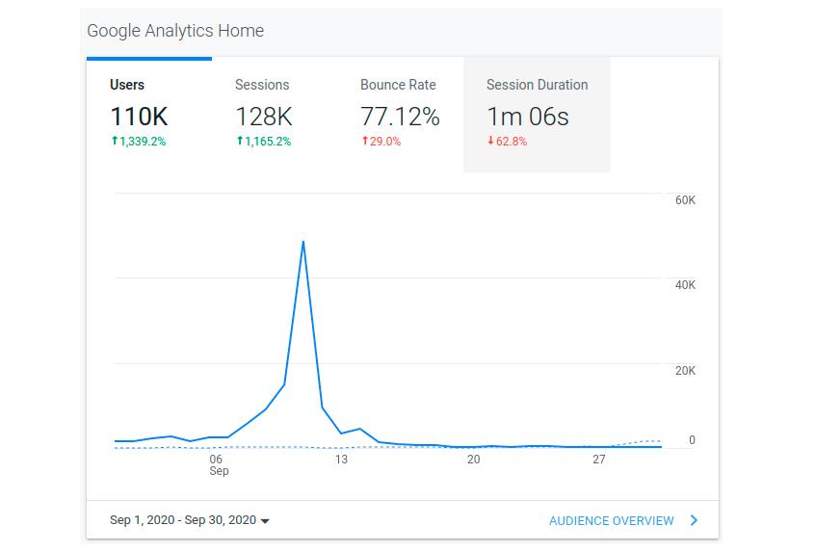Image resolution: width=815 pixels, height=552 pixels.
Task: Click the green up arrow by 1,339.2%
Action: click(115, 141)
